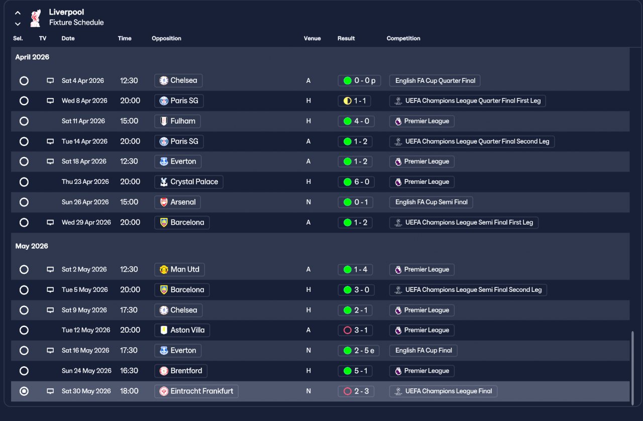Click the down chevron next to Liverpool crest
The height and width of the screenshot is (421, 643).
point(18,24)
